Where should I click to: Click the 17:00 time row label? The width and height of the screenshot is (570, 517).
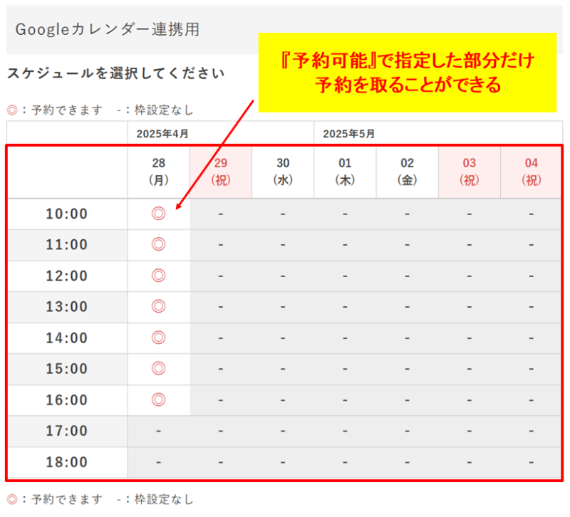coord(67,431)
